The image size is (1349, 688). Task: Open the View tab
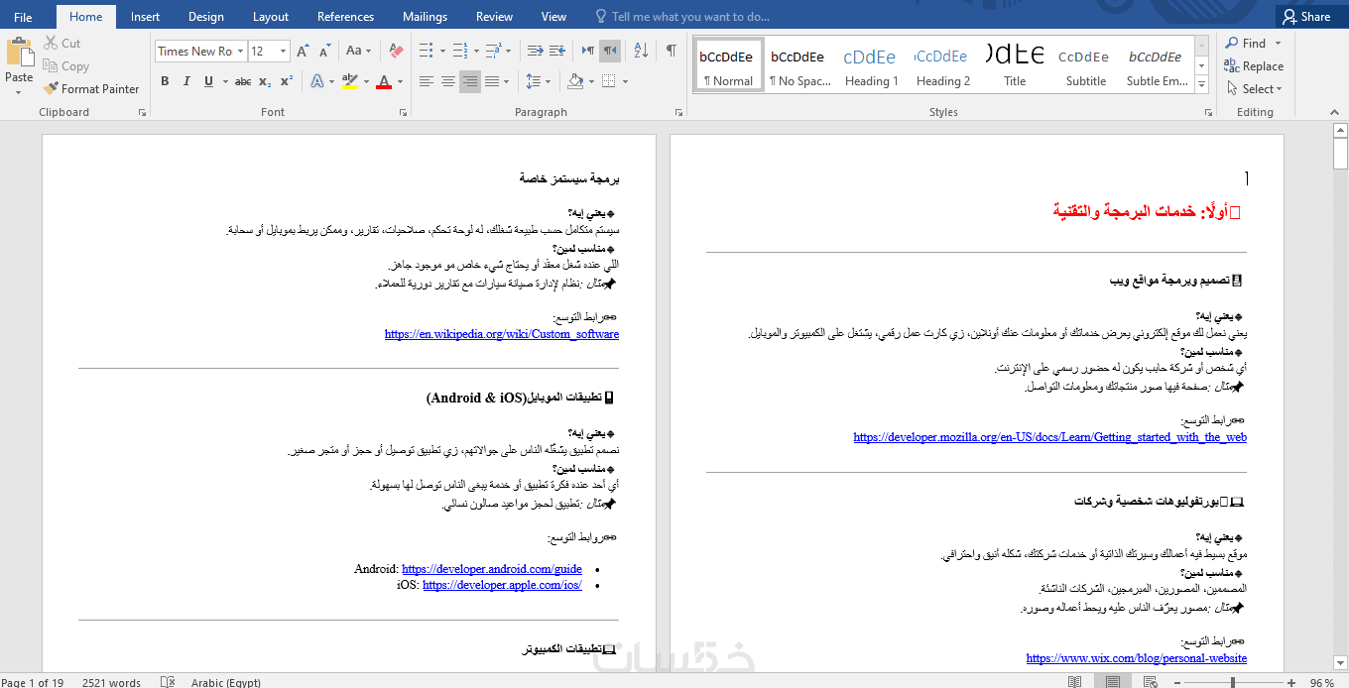click(x=553, y=17)
